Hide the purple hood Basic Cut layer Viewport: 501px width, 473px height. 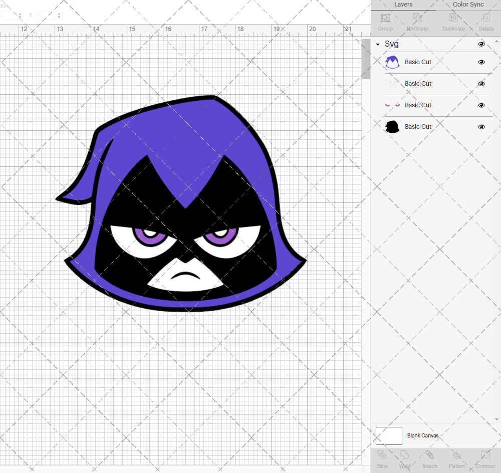481,62
